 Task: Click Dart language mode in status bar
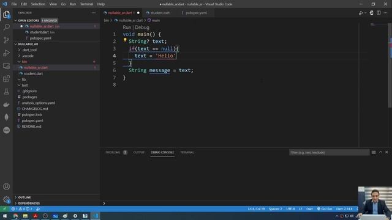309,209
